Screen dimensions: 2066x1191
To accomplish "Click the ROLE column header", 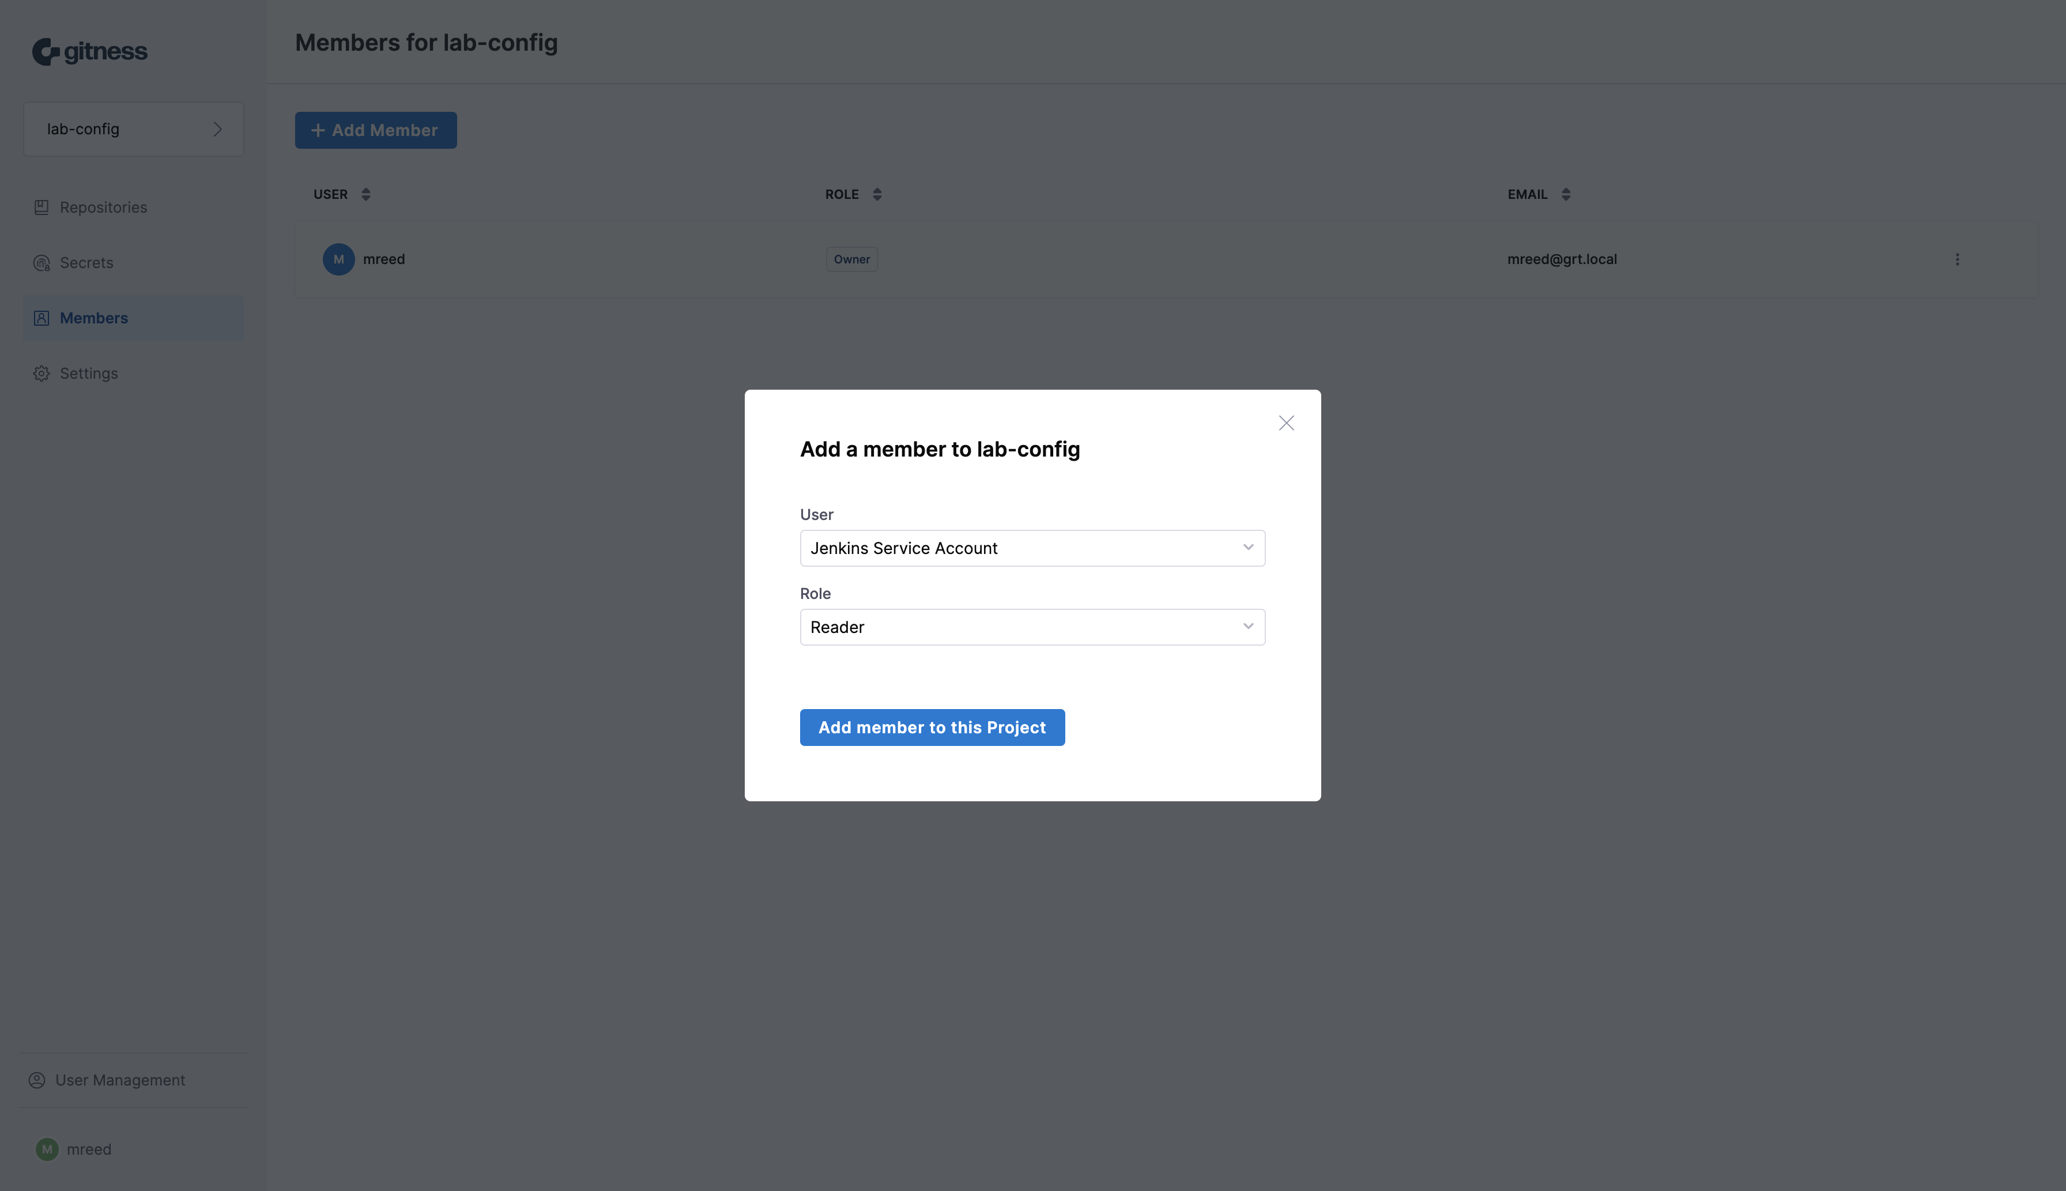I will pos(842,194).
